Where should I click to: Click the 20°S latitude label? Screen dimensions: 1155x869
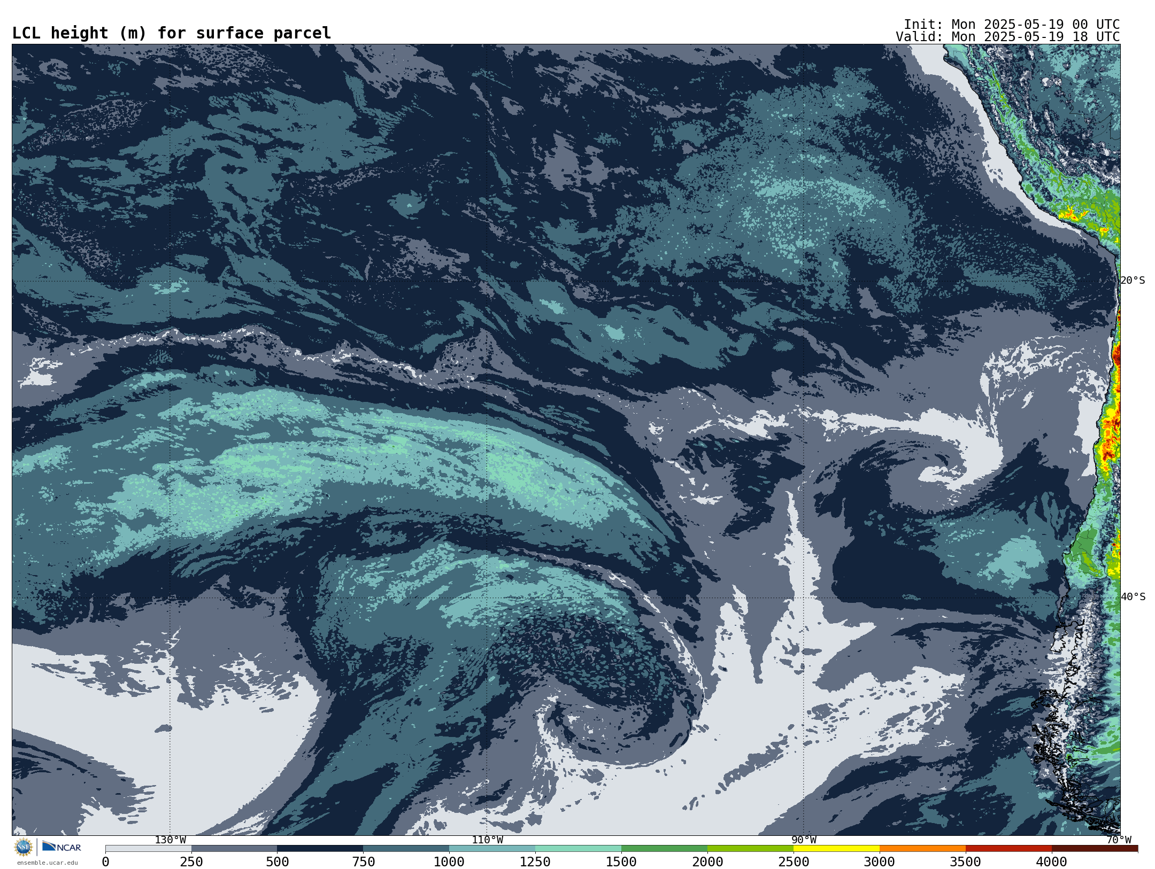(x=1133, y=281)
